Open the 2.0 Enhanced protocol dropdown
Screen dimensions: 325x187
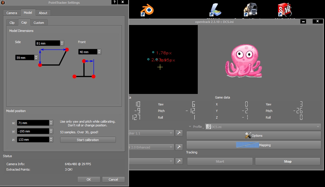tap(152, 147)
